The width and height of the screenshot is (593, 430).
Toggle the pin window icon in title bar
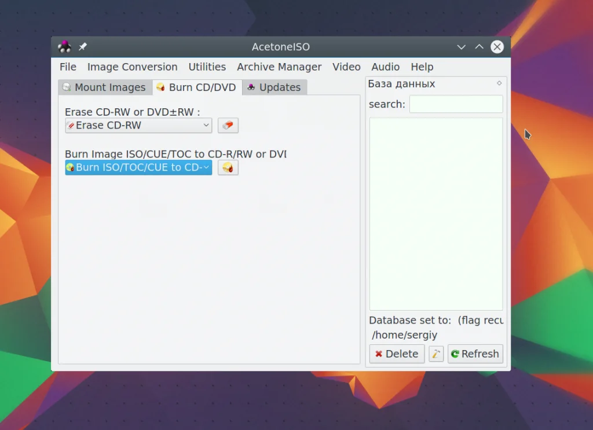82,46
